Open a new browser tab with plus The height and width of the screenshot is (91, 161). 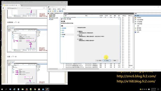[x=22, y=5]
